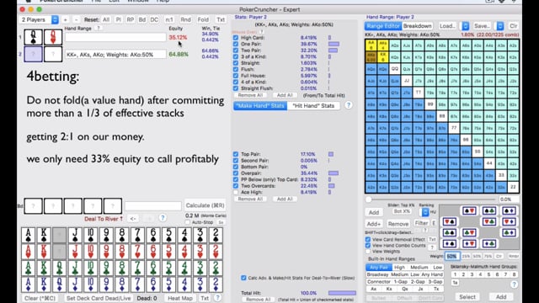
Task: Select Sklansky-Malmuth hand group 1
Action: (x=455, y=274)
